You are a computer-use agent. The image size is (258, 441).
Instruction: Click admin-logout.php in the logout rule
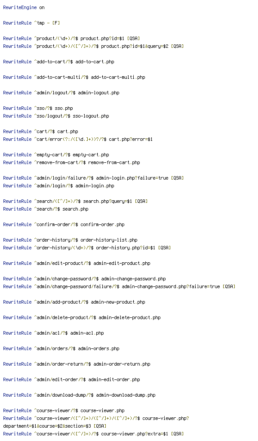[x=98, y=93]
